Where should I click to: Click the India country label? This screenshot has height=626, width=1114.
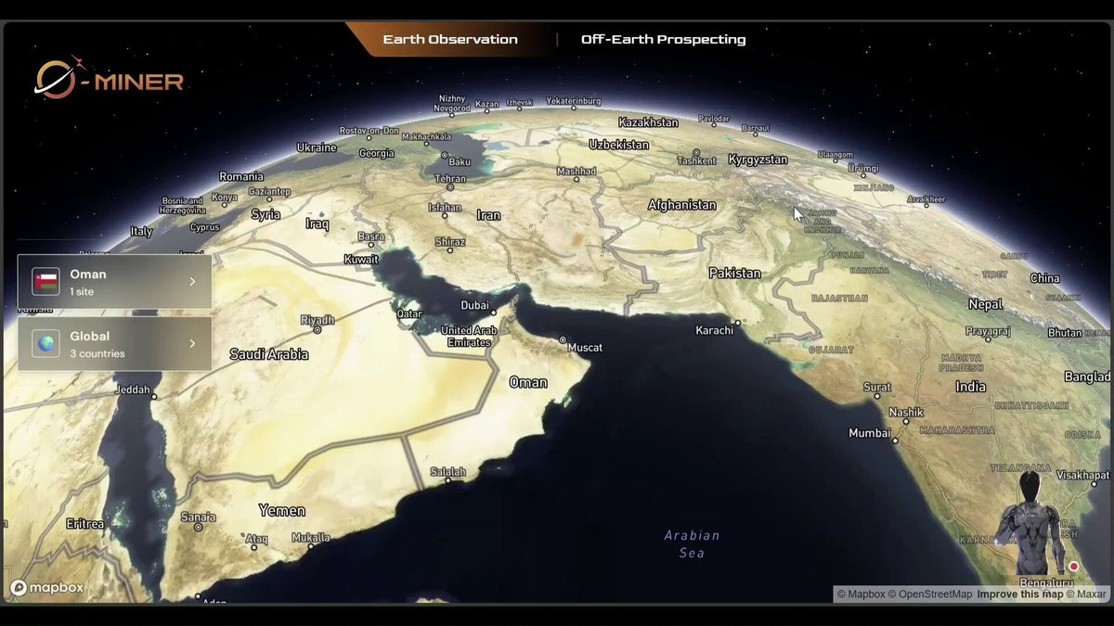coord(971,387)
